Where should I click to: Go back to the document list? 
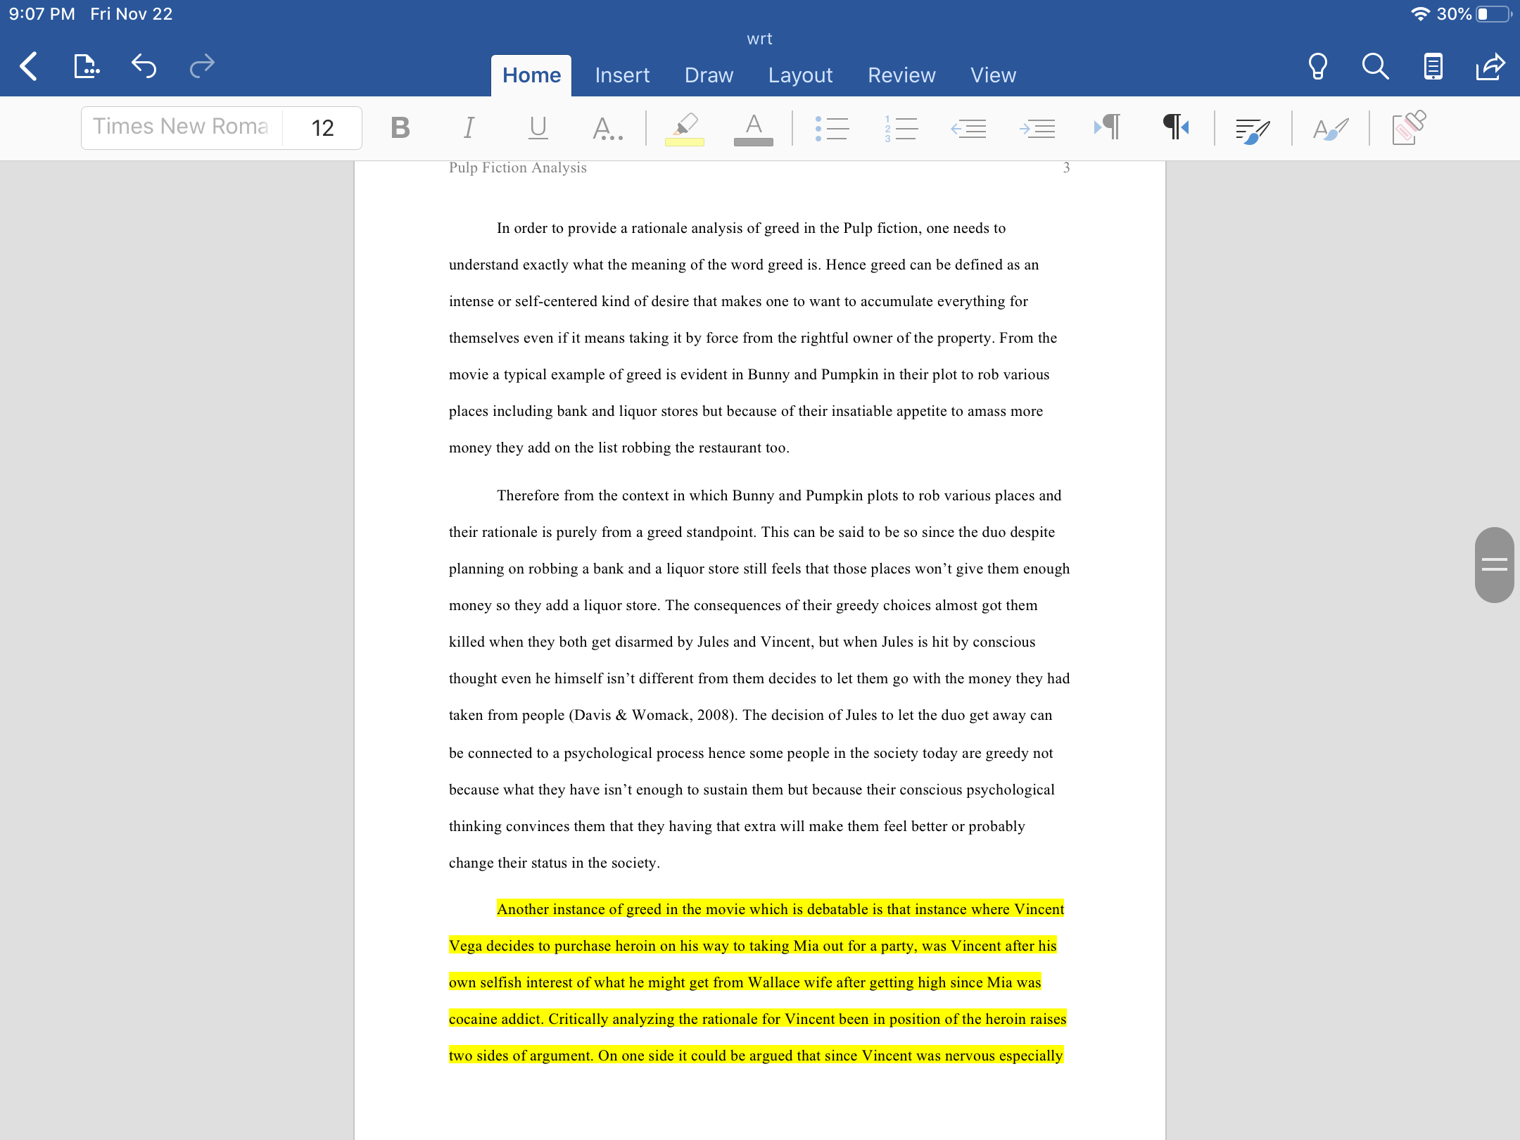28,67
